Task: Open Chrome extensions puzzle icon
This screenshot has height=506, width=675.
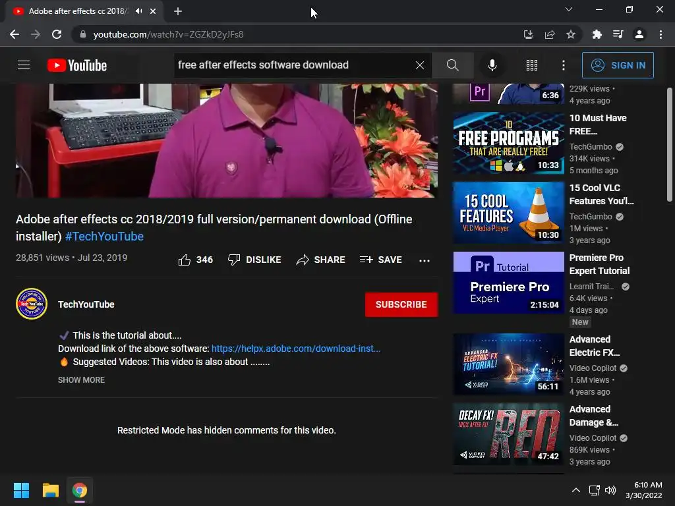Action: [597, 34]
